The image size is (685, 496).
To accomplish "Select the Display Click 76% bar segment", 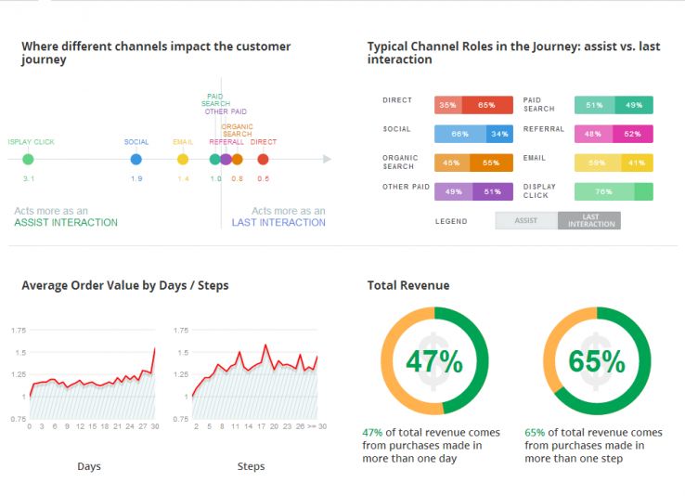I will (x=604, y=192).
